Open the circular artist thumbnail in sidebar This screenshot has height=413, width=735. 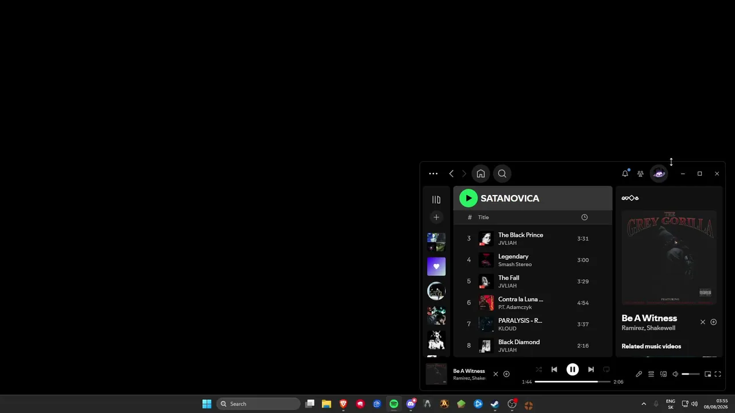(x=436, y=291)
